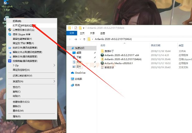Switch to the 主页 ribbon tab
192x133 pixels.
click(82, 33)
